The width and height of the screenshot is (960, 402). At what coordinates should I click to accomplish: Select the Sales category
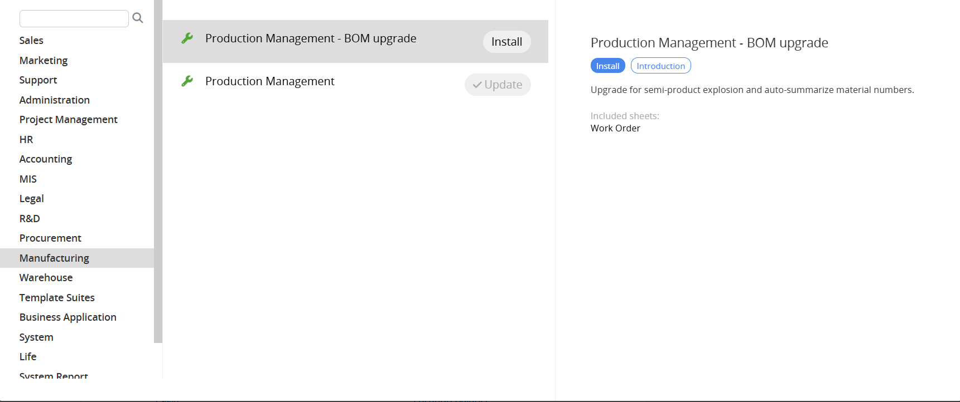coord(31,41)
